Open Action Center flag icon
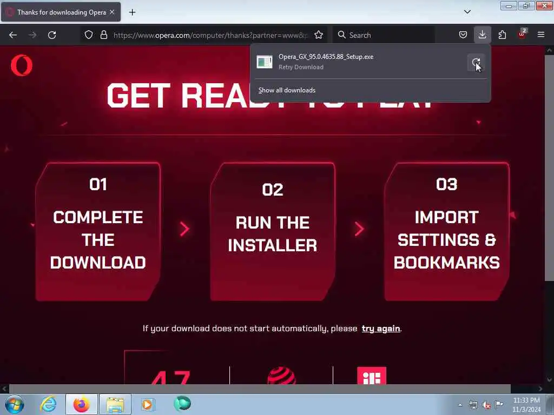 coord(499,404)
